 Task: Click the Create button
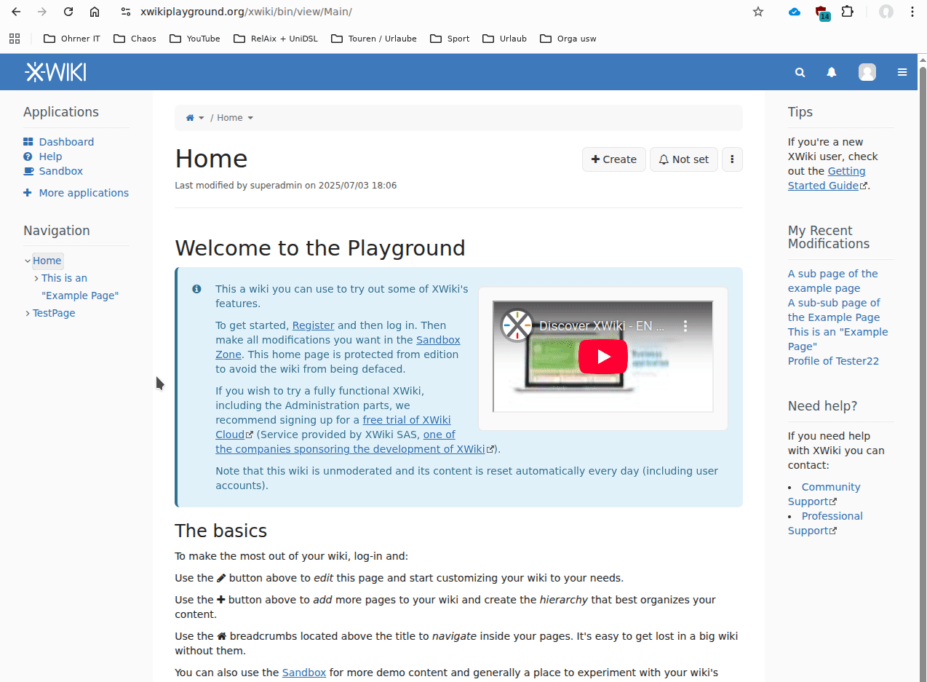pos(613,159)
